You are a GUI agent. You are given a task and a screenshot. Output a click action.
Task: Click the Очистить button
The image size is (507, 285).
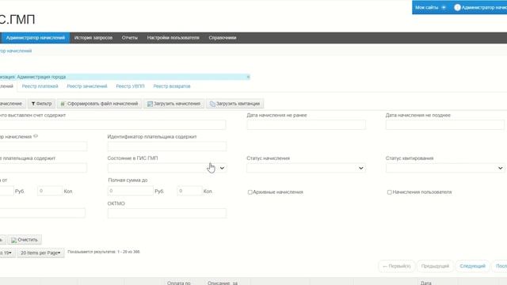pos(25,240)
